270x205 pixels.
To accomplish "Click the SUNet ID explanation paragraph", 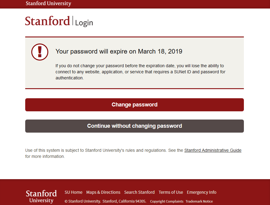I will (x=140, y=72).
